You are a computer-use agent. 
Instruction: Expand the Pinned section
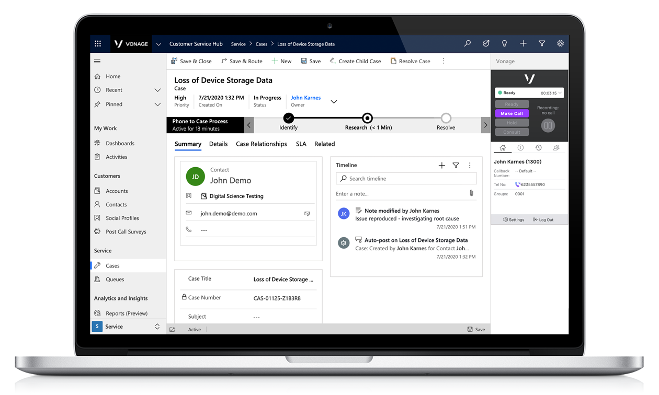pyautogui.click(x=157, y=104)
